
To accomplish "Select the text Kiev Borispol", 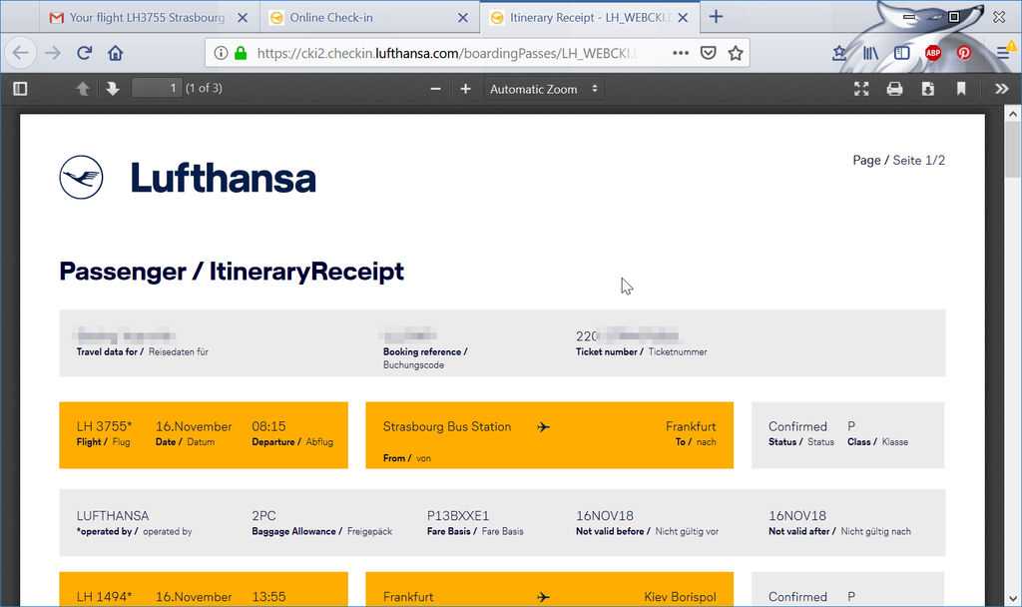I will (680, 597).
